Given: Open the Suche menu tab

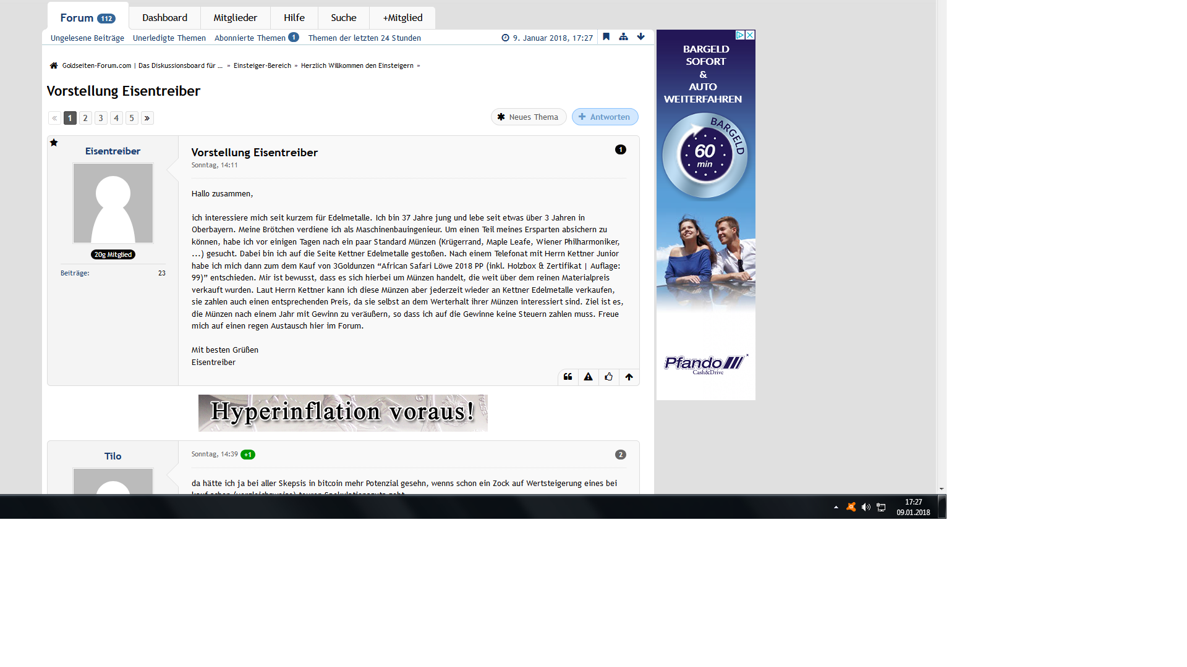Looking at the screenshot, I should click(x=343, y=18).
